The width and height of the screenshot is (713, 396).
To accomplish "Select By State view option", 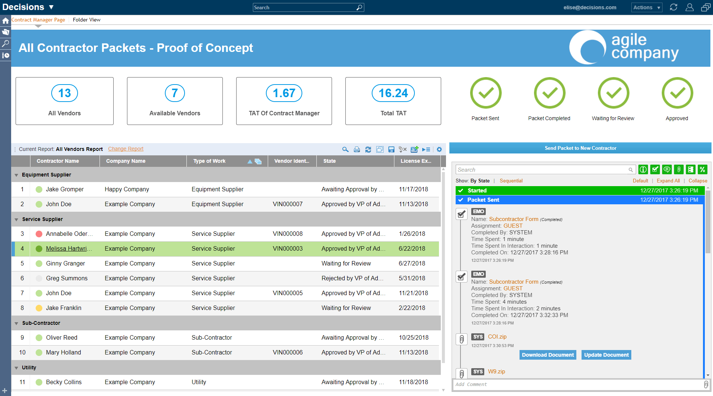I will [480, 181].
